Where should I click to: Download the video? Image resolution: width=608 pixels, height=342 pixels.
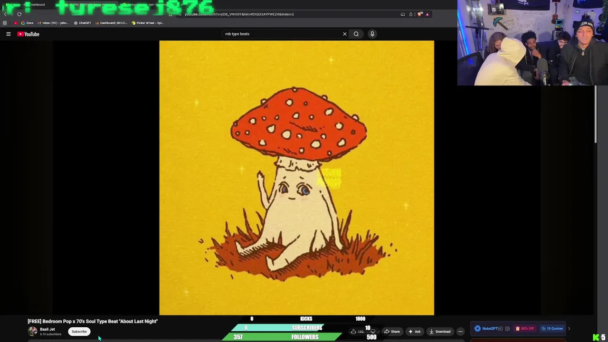click(x=439, y=332)
